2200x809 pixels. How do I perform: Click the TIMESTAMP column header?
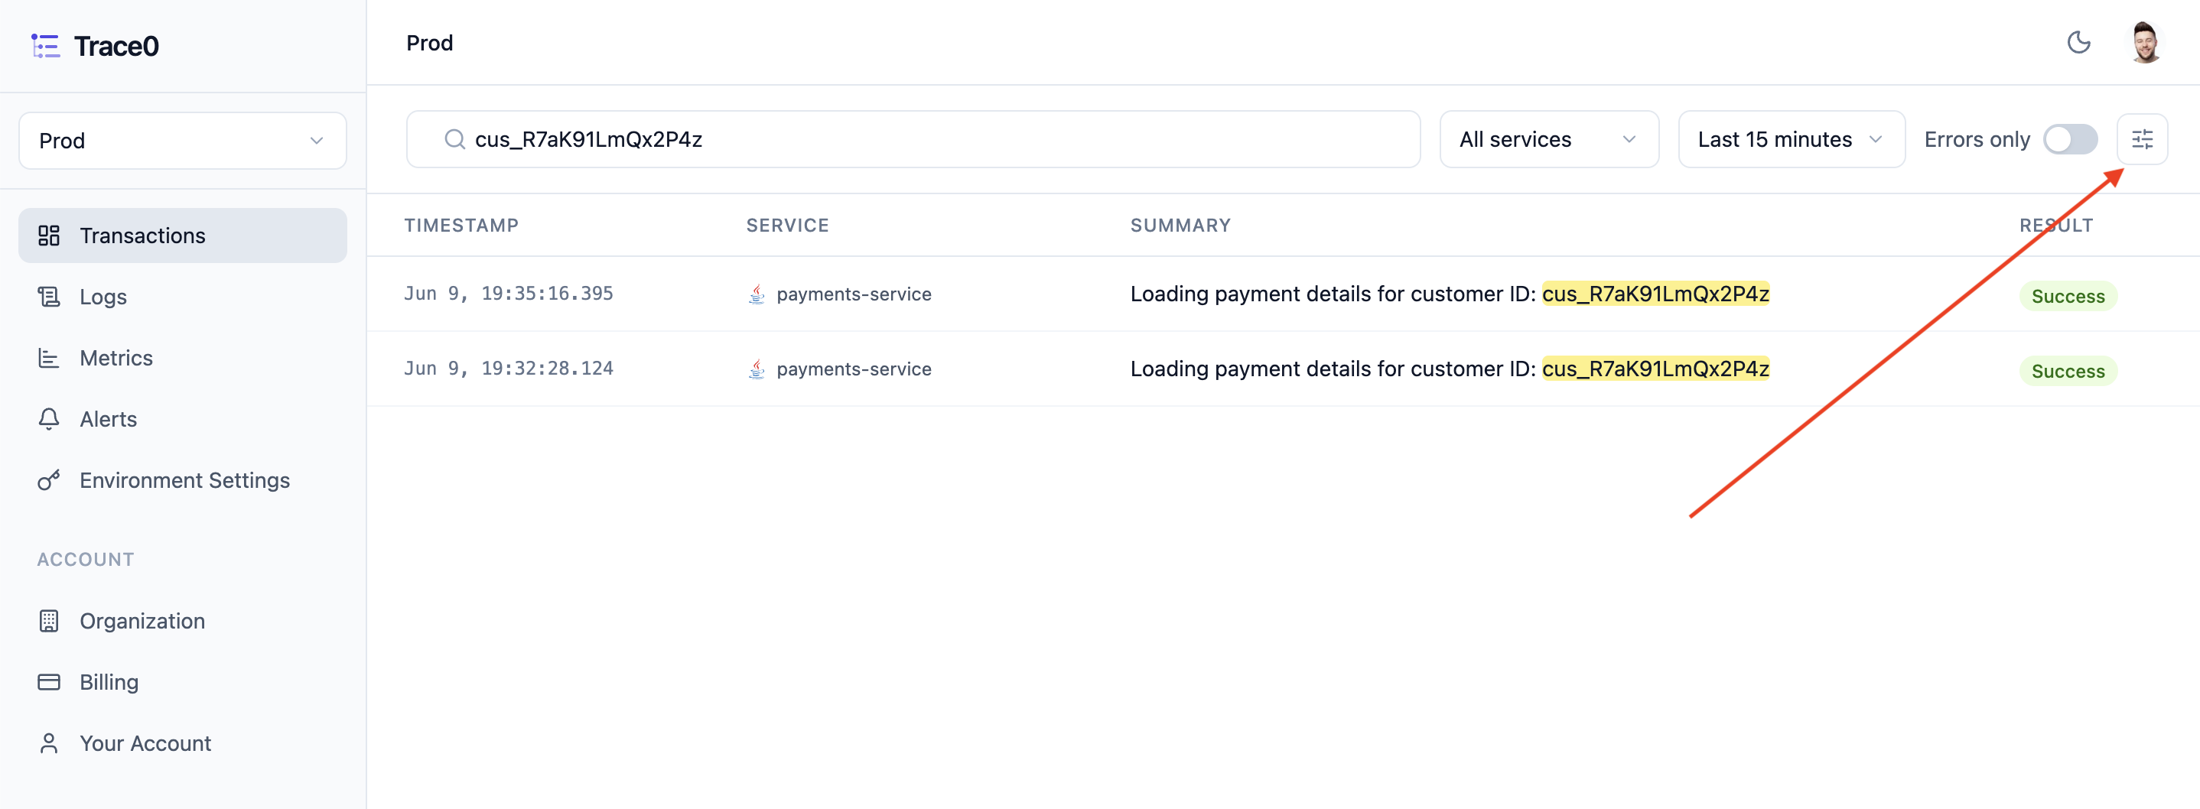(x=461, y=226)
